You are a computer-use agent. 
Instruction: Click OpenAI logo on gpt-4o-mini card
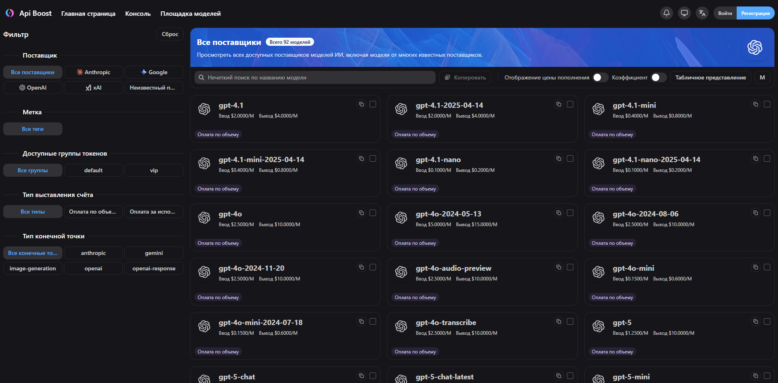(x=598, y=272)
